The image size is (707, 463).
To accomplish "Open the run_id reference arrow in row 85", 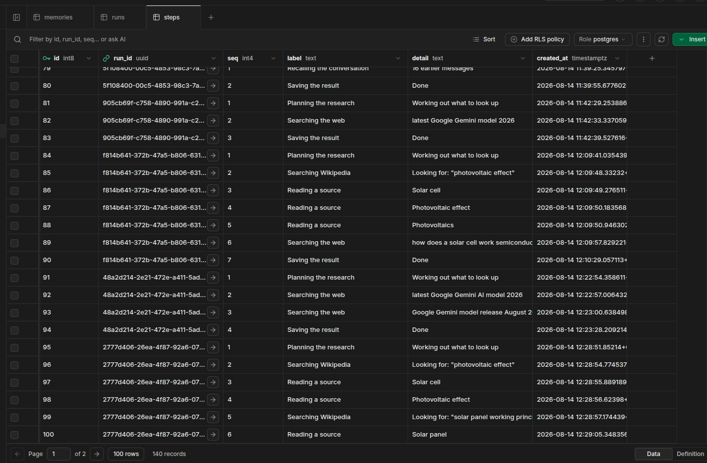I will tap(213, 173).
